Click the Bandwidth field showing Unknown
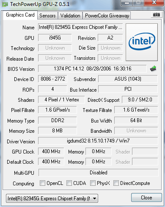Image resolution: width=165 pixels, height=207 pixels. click(136, 131)
